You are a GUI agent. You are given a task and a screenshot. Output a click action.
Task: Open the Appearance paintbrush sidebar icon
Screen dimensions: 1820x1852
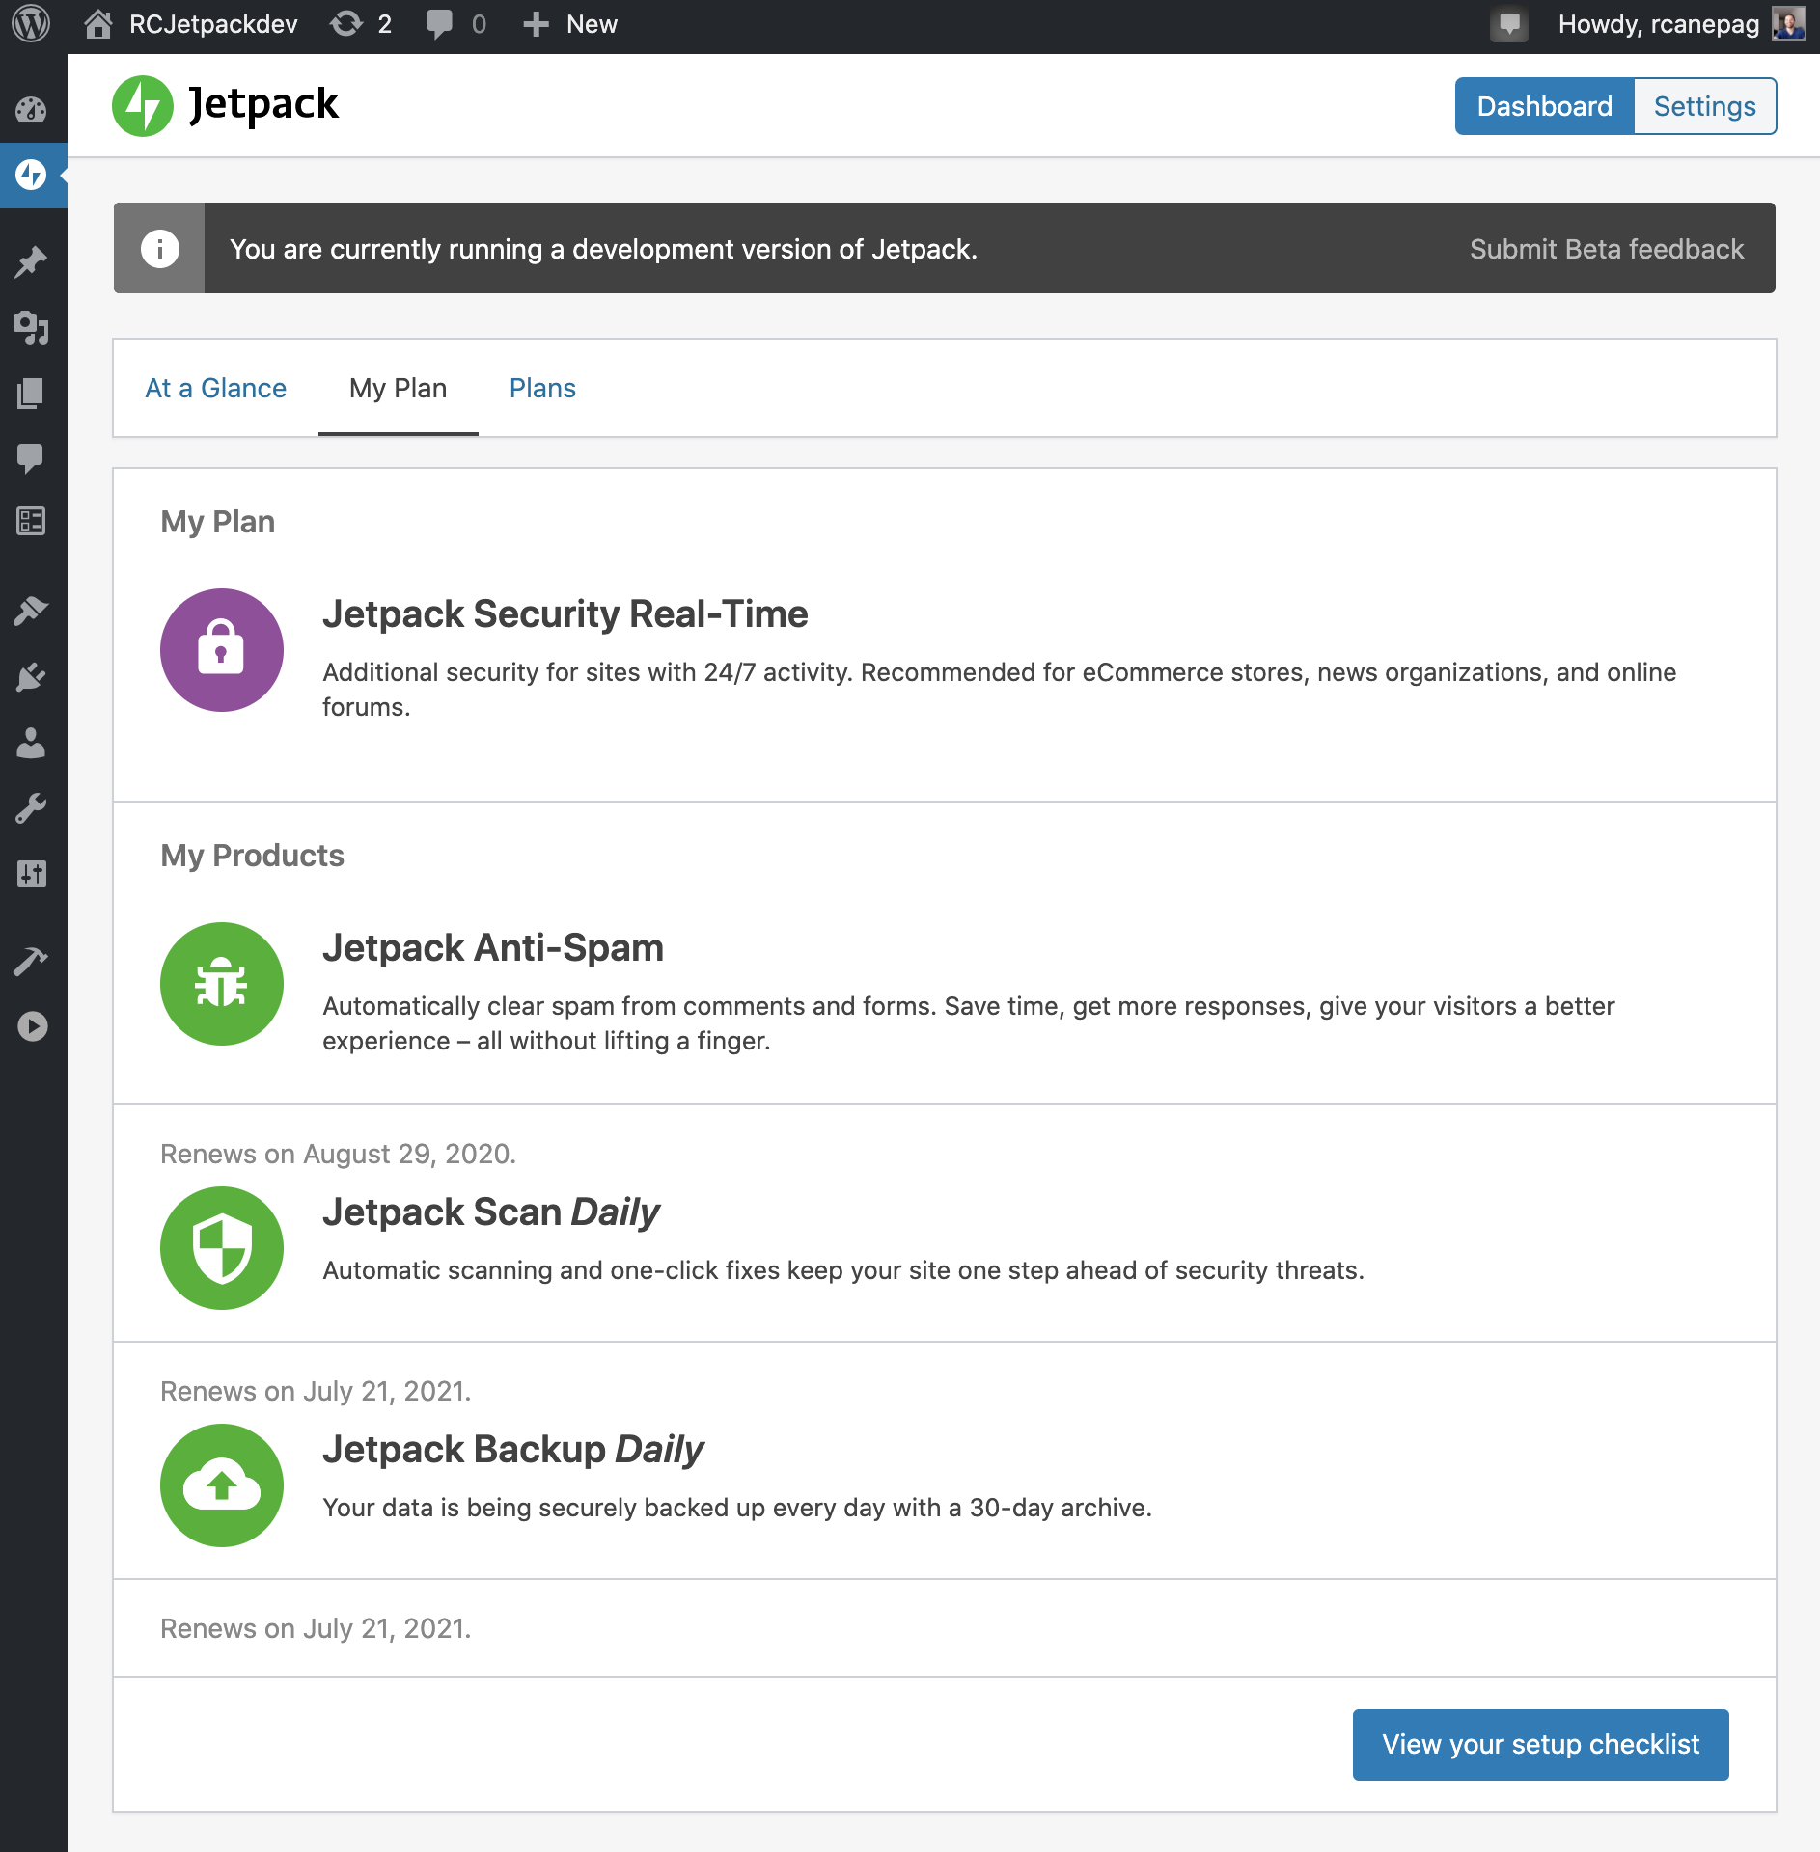coord(32,610)
